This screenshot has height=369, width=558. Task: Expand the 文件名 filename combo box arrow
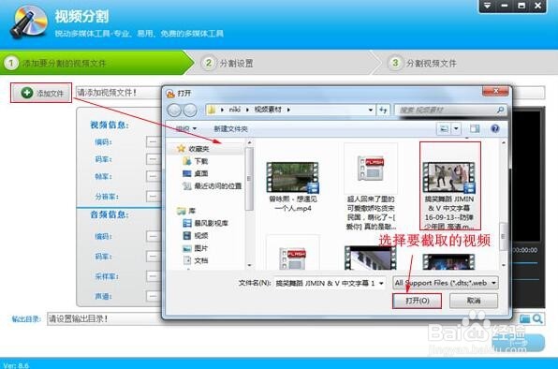[381, 284]
